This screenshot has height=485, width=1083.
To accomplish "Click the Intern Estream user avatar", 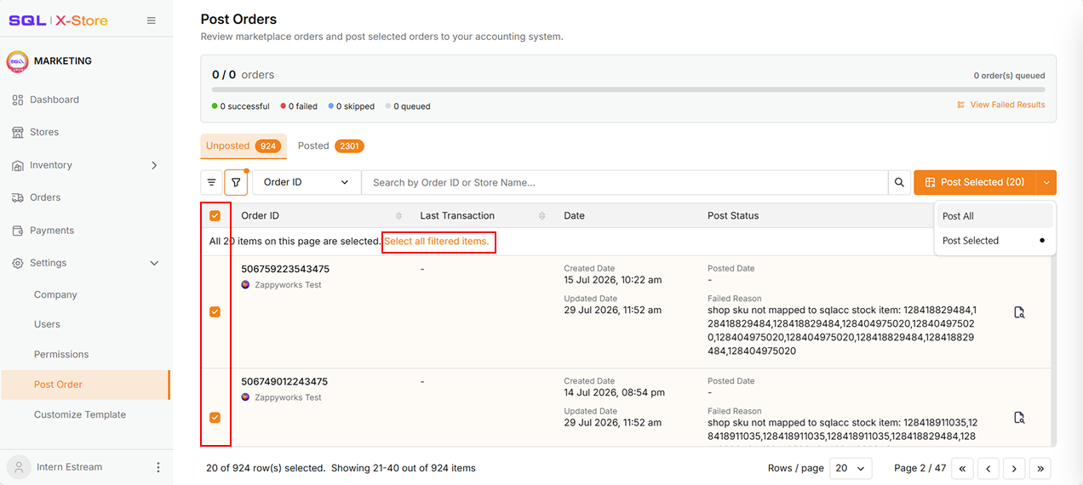I will [x=19, y=467].
